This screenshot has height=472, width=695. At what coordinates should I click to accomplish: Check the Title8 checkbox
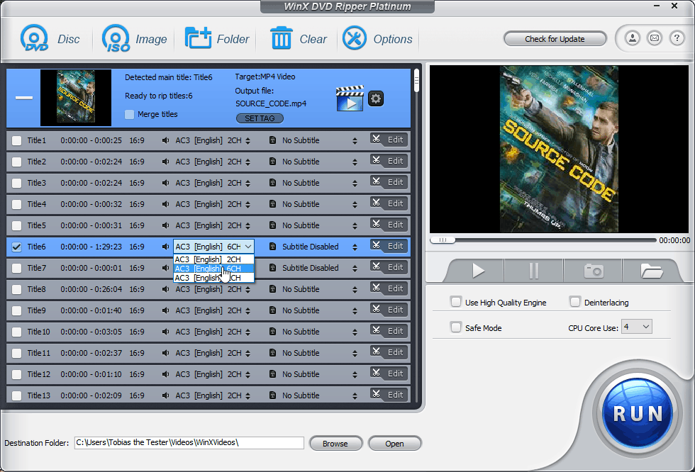tap(17, 290)
